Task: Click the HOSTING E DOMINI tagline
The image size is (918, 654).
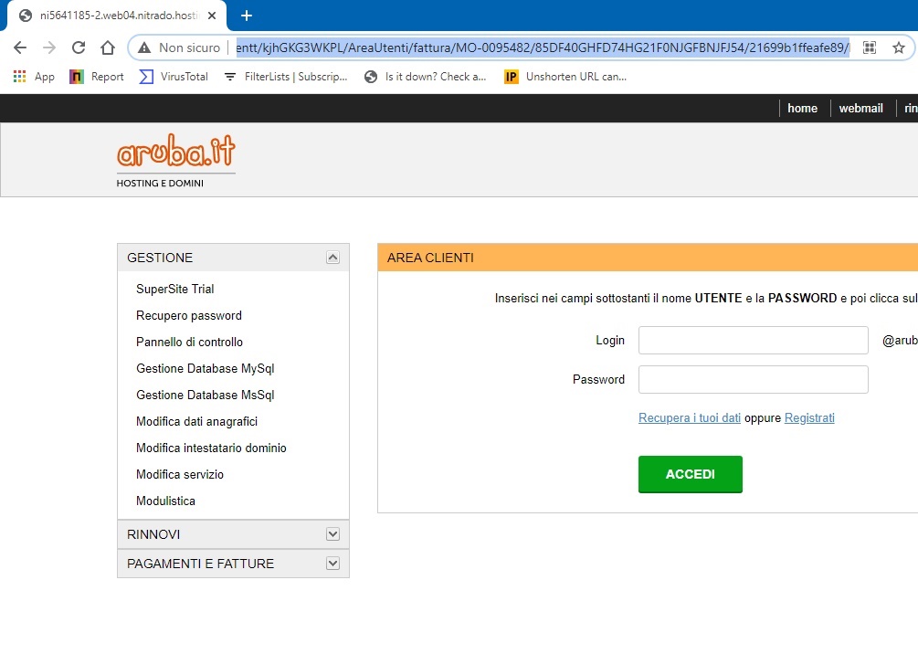Action: click(x=160, y=184)
